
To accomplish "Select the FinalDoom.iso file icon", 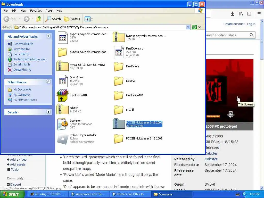I will pyautogui.click(x=119, y=52).
